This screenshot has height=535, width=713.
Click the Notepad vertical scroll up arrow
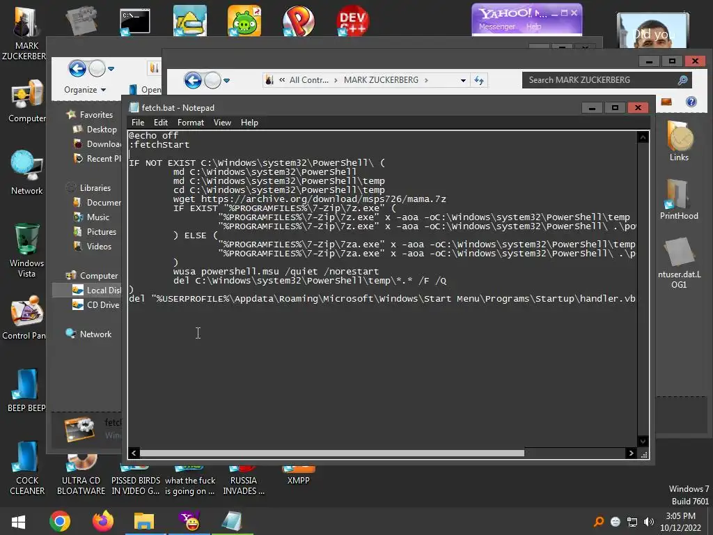(x=643, y=137)
